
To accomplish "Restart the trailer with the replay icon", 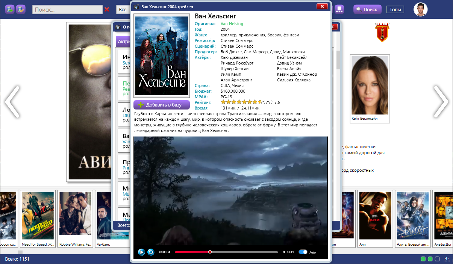I will point(151,252).
